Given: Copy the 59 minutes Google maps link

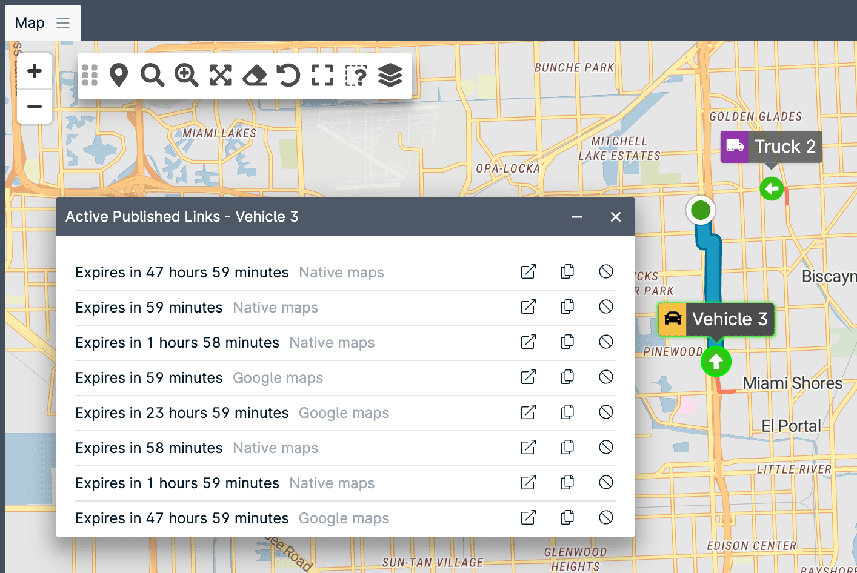Looking at the screenshot, I should (567, 377).
